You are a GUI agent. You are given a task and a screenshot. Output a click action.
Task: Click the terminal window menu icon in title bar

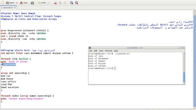pos(90,48)
